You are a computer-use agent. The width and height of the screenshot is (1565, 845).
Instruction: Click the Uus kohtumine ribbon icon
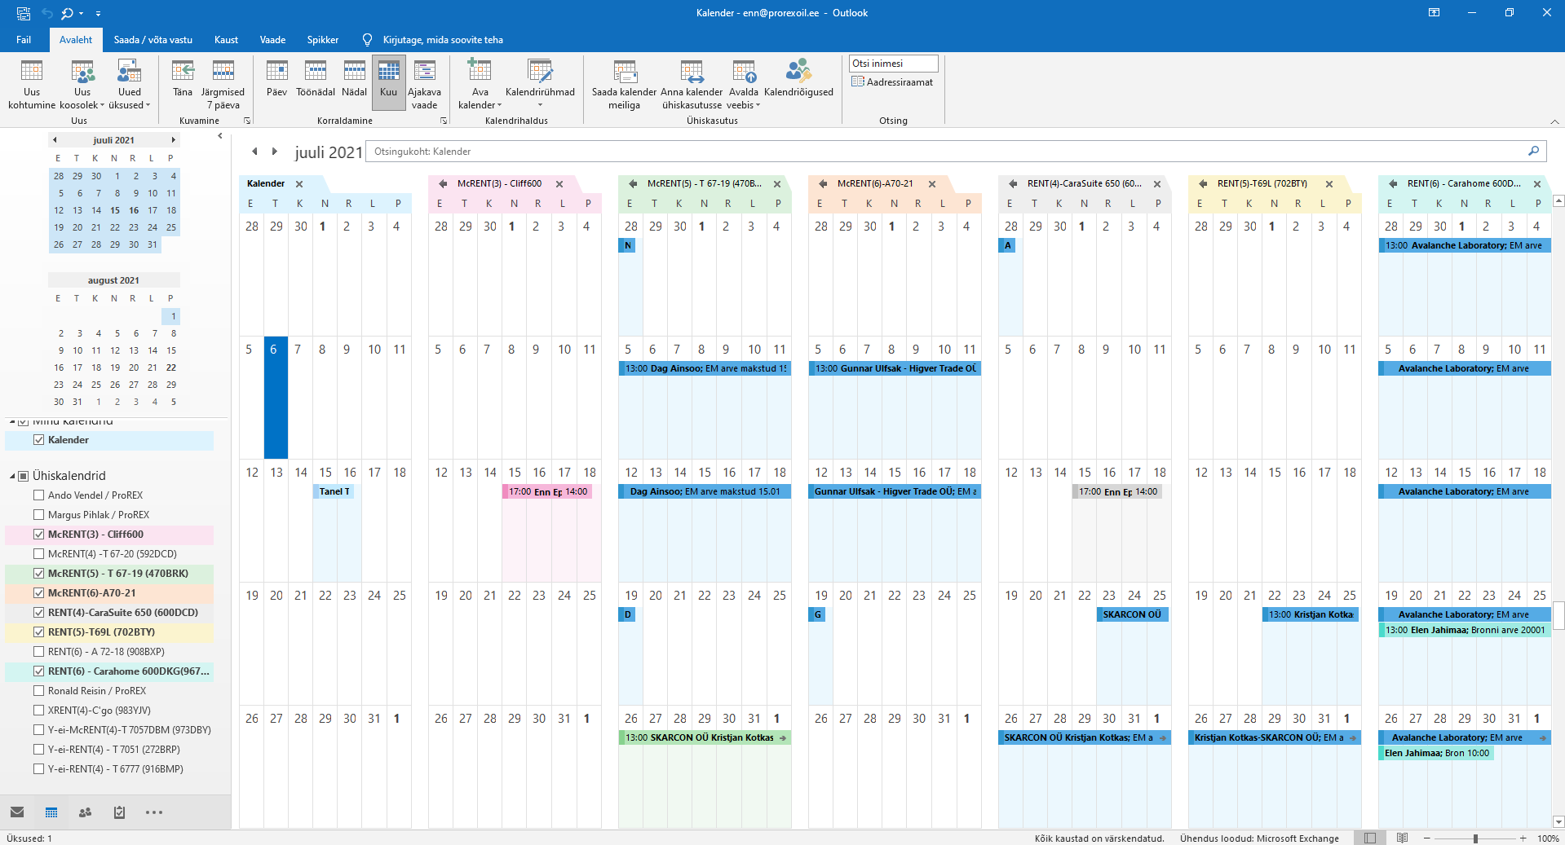pyautogui.click(x=32, y=73)
